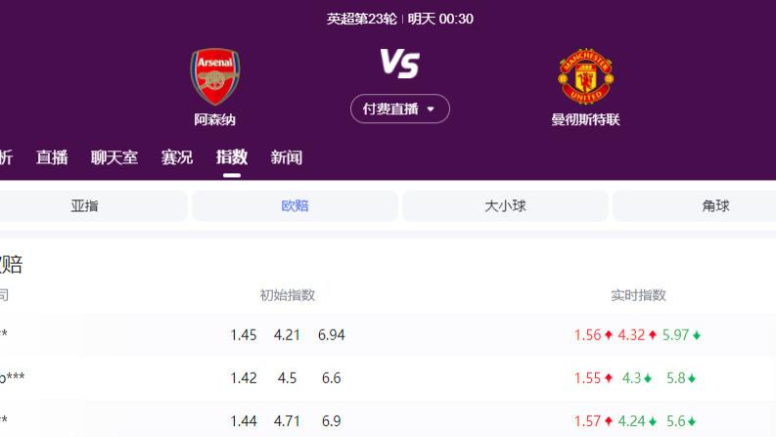Click the Manchester United team crest
776x437 pixels.
[x=585, y=76]
